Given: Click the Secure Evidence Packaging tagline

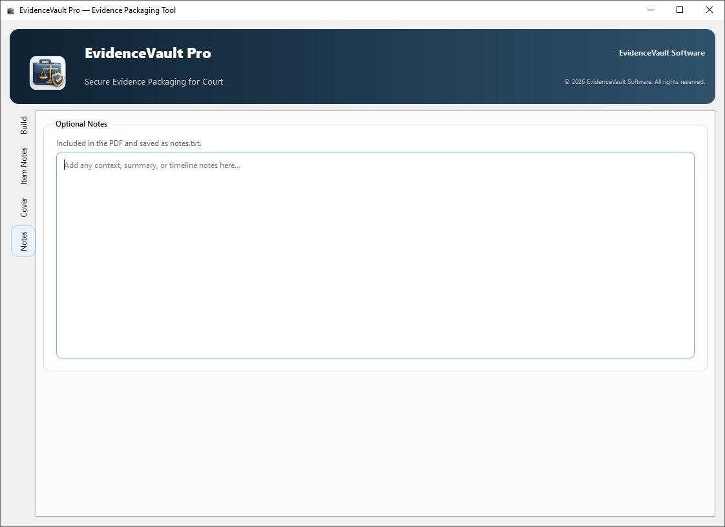Looking at the screenshot, I should tap(154, 81).
